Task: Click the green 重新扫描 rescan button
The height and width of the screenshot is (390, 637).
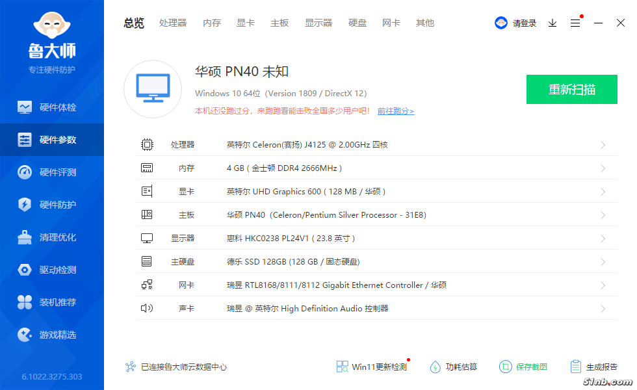Action: pyautogui.click(x=571, y=90)
